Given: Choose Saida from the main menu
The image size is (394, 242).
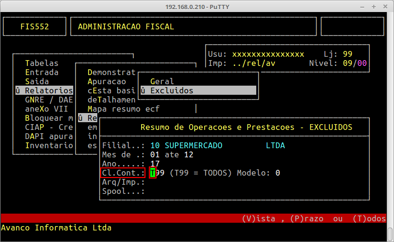Looking at the screenshot, I should tap(37, 81).
